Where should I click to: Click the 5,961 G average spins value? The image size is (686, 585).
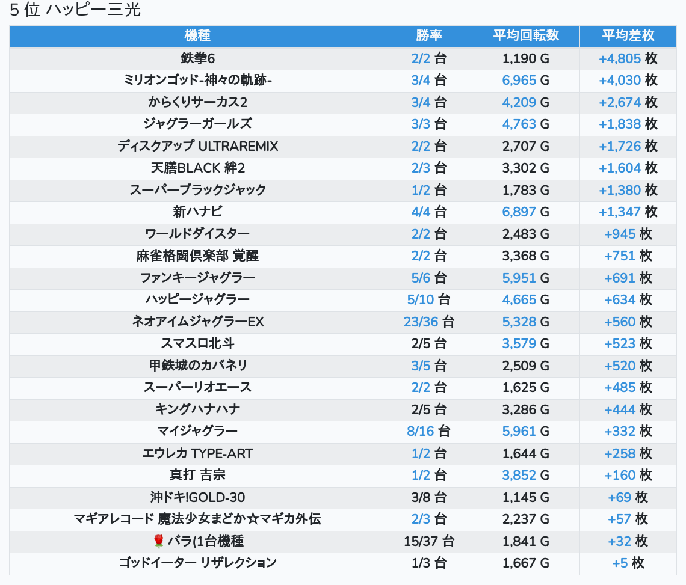click(x=526, y=432)
